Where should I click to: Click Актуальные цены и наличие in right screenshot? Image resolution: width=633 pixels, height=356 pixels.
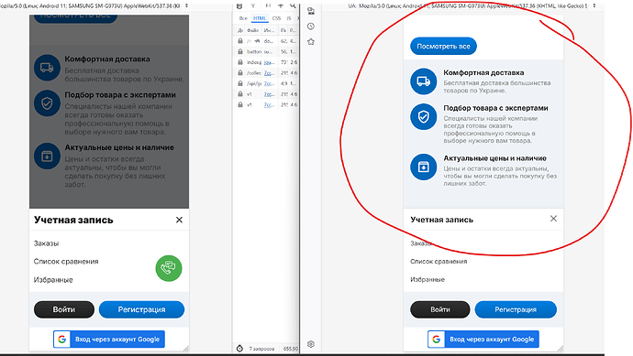coord(495,158)
